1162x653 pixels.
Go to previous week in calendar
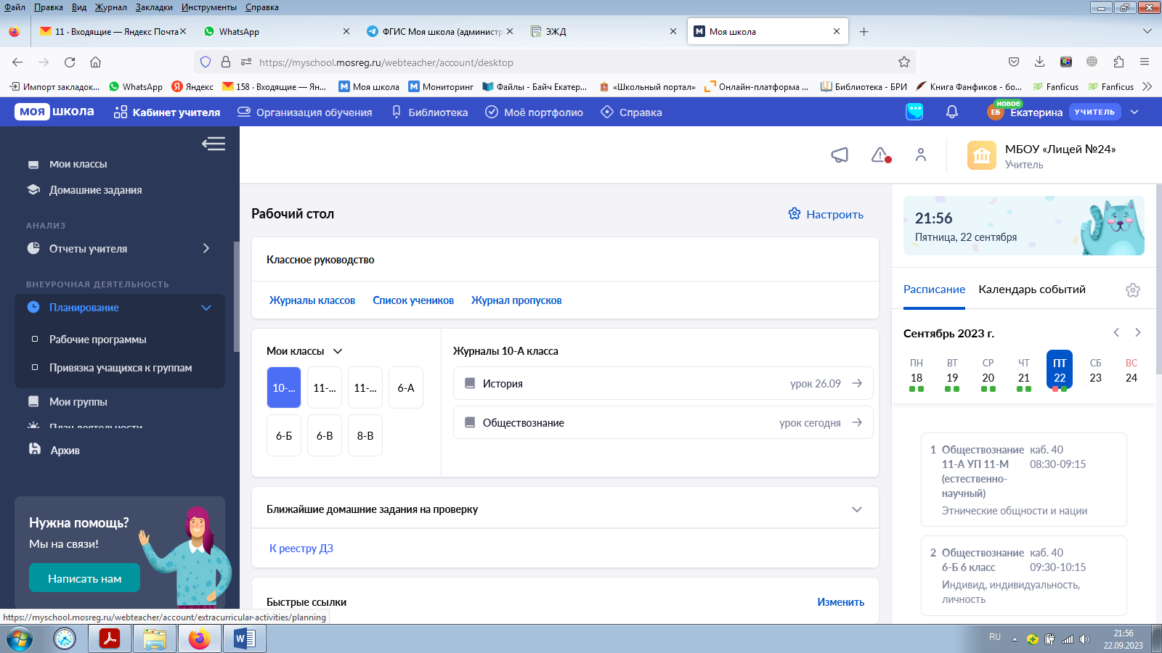1116,332
